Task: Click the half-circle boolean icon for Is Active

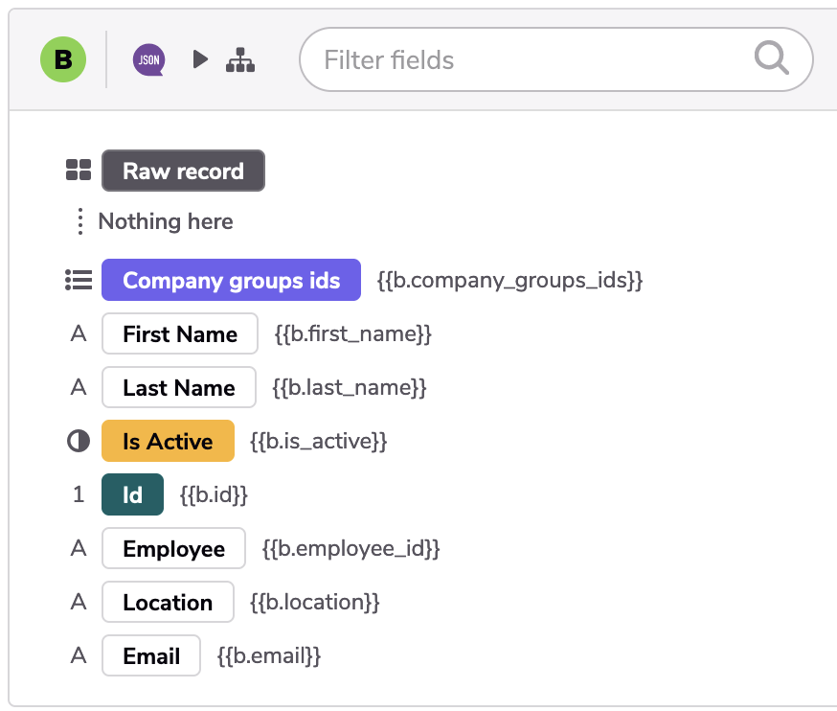Action: pos(79,441)
